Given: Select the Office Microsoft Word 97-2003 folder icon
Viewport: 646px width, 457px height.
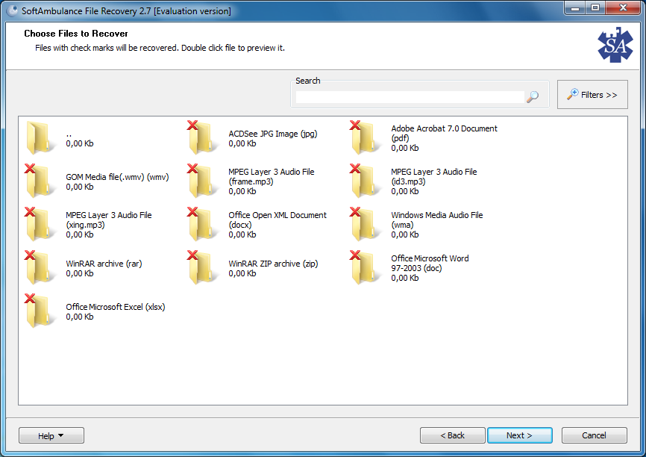Looking at the screenshot, I should click(365, 267).
